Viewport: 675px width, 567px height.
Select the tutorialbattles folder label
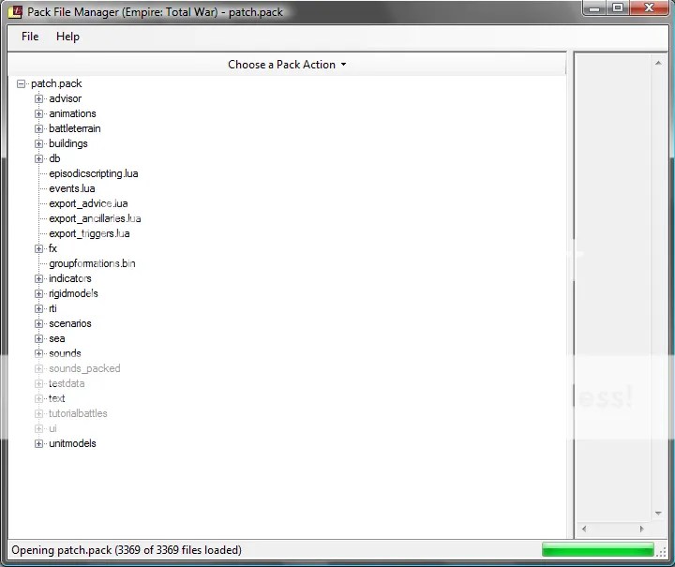click(78, 413)
